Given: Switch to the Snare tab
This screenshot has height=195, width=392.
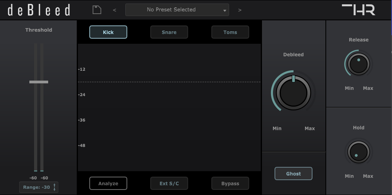Looking at the screenshot, I should tap(169, 32).
